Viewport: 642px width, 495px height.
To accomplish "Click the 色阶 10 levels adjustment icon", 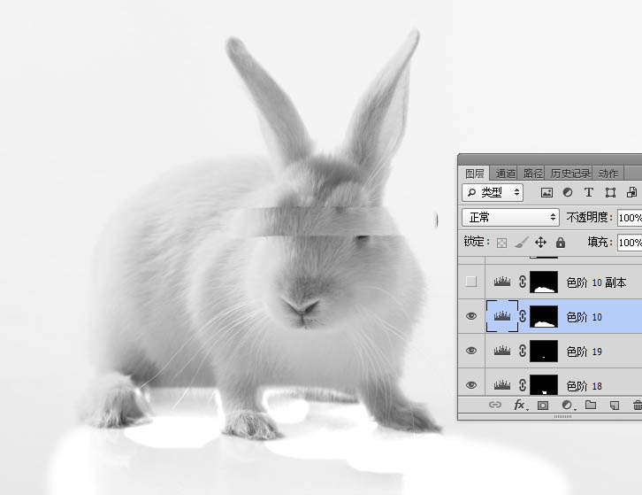I will pyautogui.click(x=502, y=316).
